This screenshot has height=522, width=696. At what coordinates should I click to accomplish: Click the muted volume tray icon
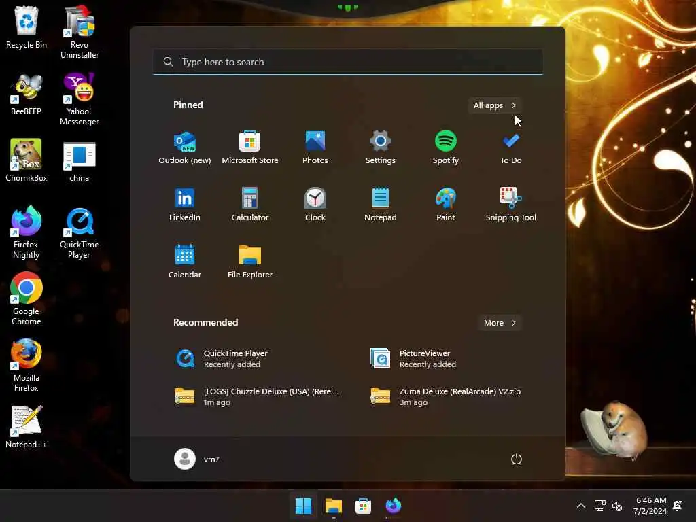[617, 506]
